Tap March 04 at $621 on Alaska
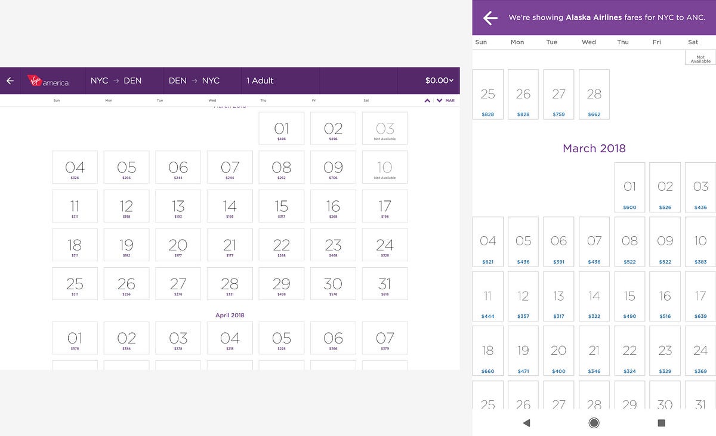 pyautogui.click(x=488, y=242)
